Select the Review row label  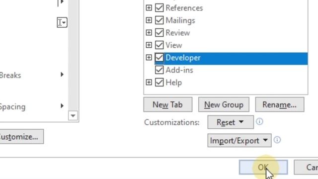pyautogui.click(x=178, y=33)
